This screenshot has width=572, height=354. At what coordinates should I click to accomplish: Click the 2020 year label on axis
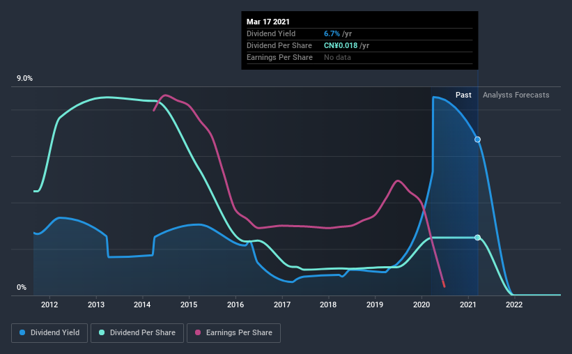pyautogui.click(x=422, y=305)
